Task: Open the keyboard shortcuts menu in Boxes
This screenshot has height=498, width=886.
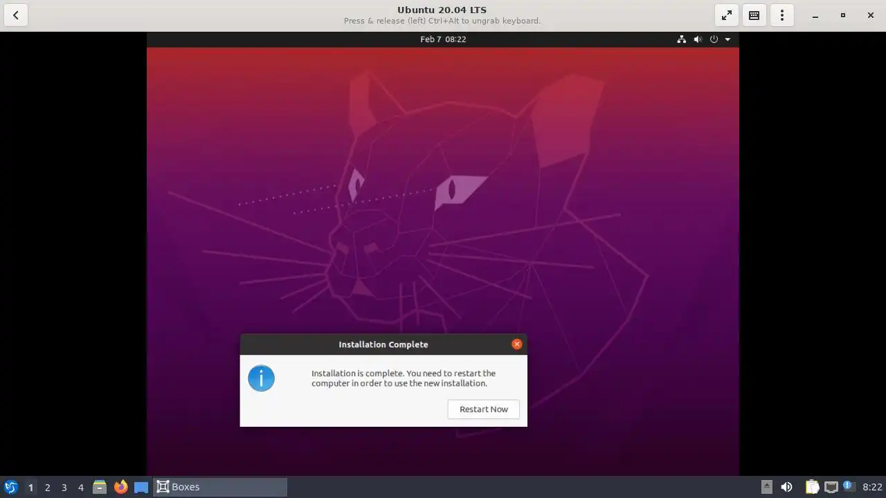Action: click(754, 15)
